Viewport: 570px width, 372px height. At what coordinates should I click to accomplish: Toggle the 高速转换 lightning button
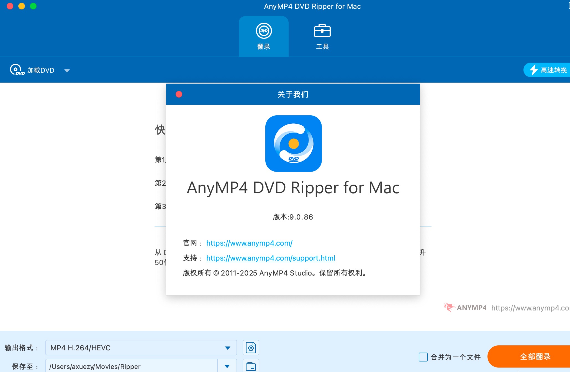[x=547, y=70]
